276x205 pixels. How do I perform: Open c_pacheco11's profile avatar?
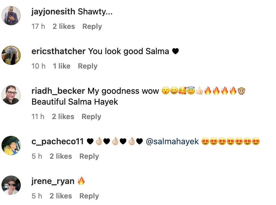11,145
